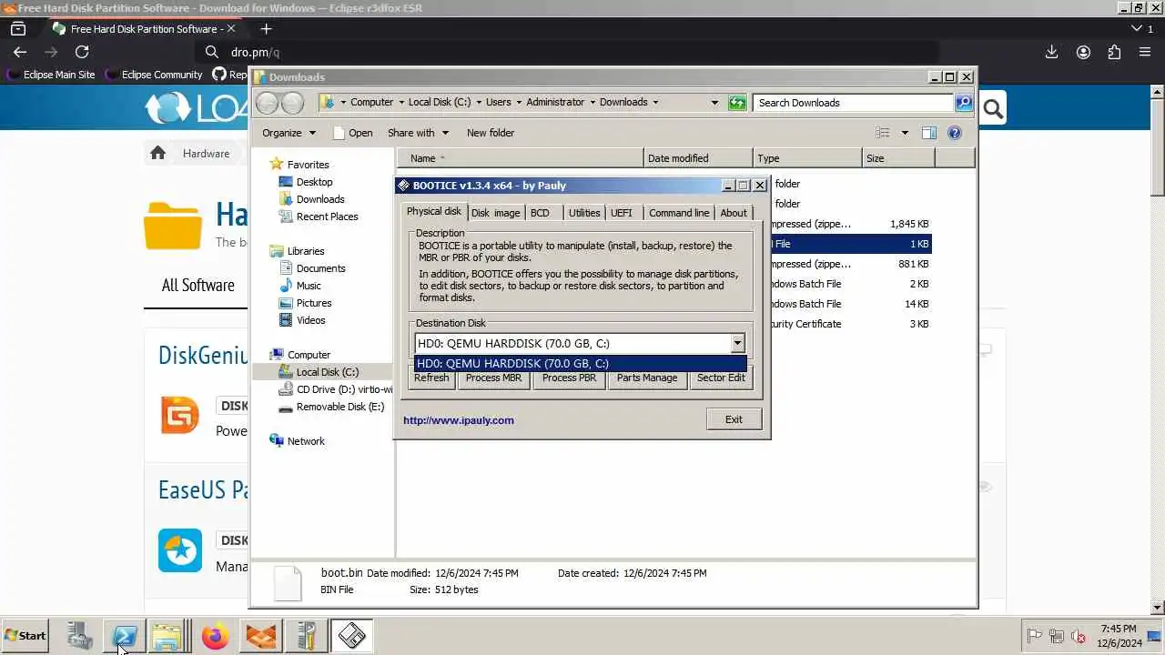Click the Explorer refresh button
1165x655 pixels.
(x=737, y=103)
